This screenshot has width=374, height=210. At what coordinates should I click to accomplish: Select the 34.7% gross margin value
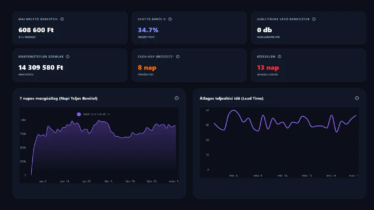(148, 30)
